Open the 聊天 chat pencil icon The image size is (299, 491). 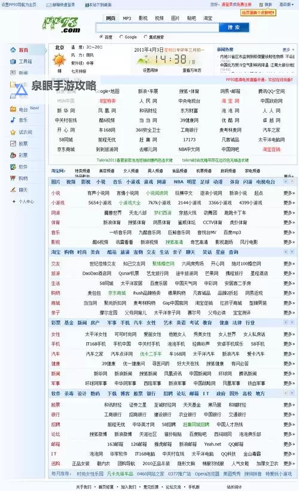13,190
